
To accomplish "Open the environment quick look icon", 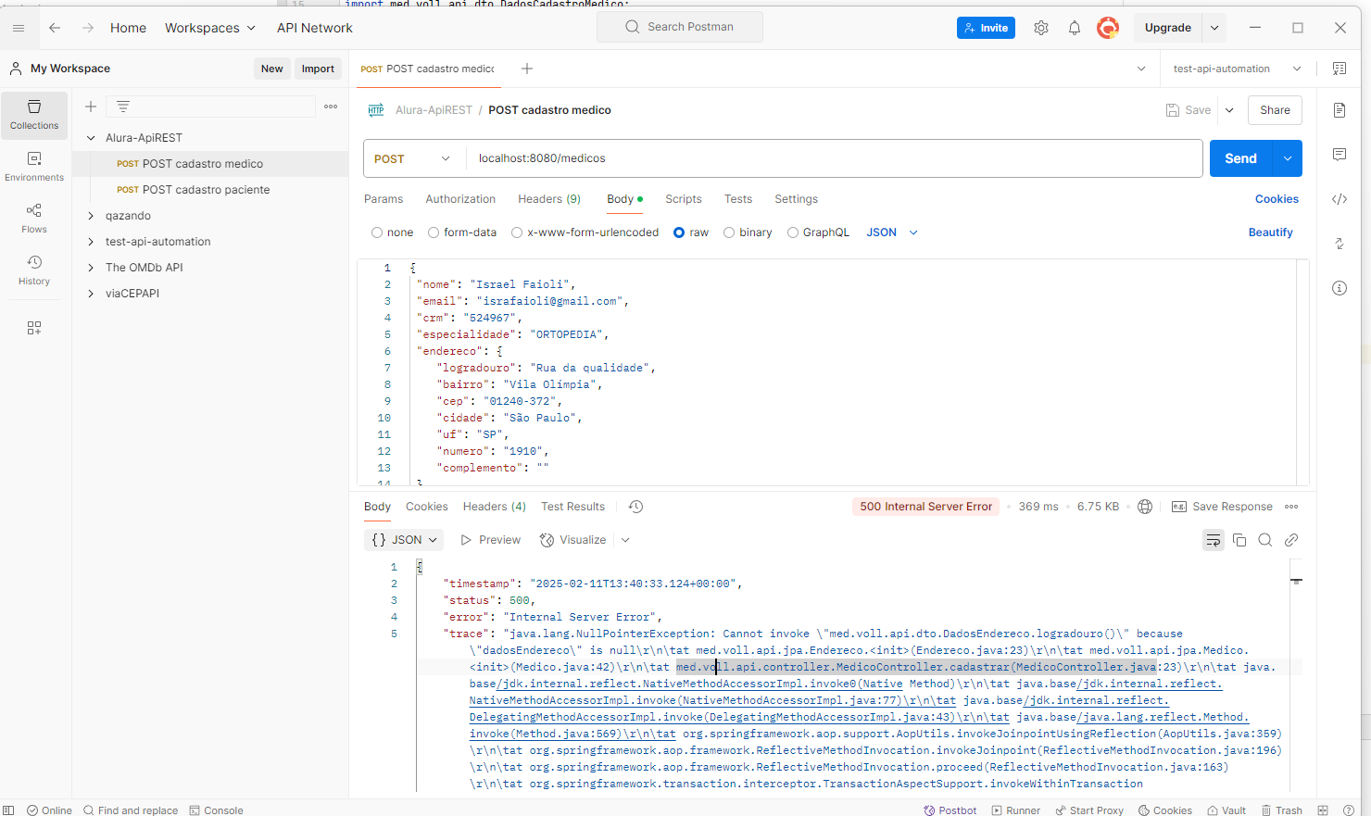I will tap(1340, 69).
